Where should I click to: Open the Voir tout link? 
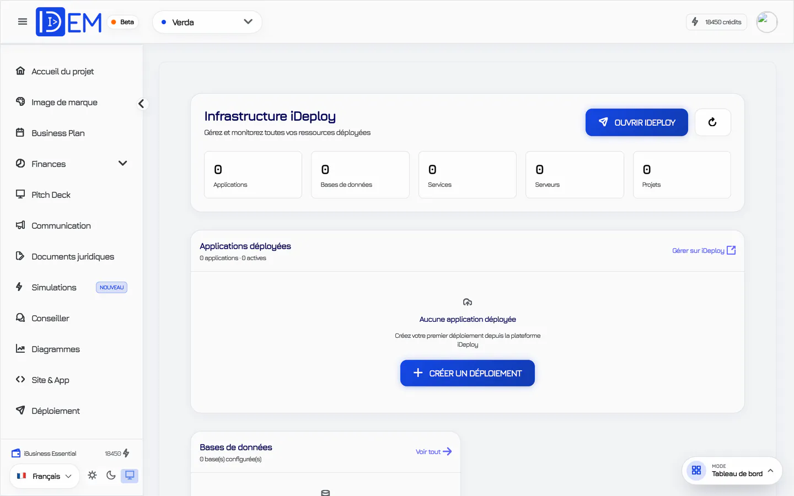pyautogui.click(x=434, y=451)
